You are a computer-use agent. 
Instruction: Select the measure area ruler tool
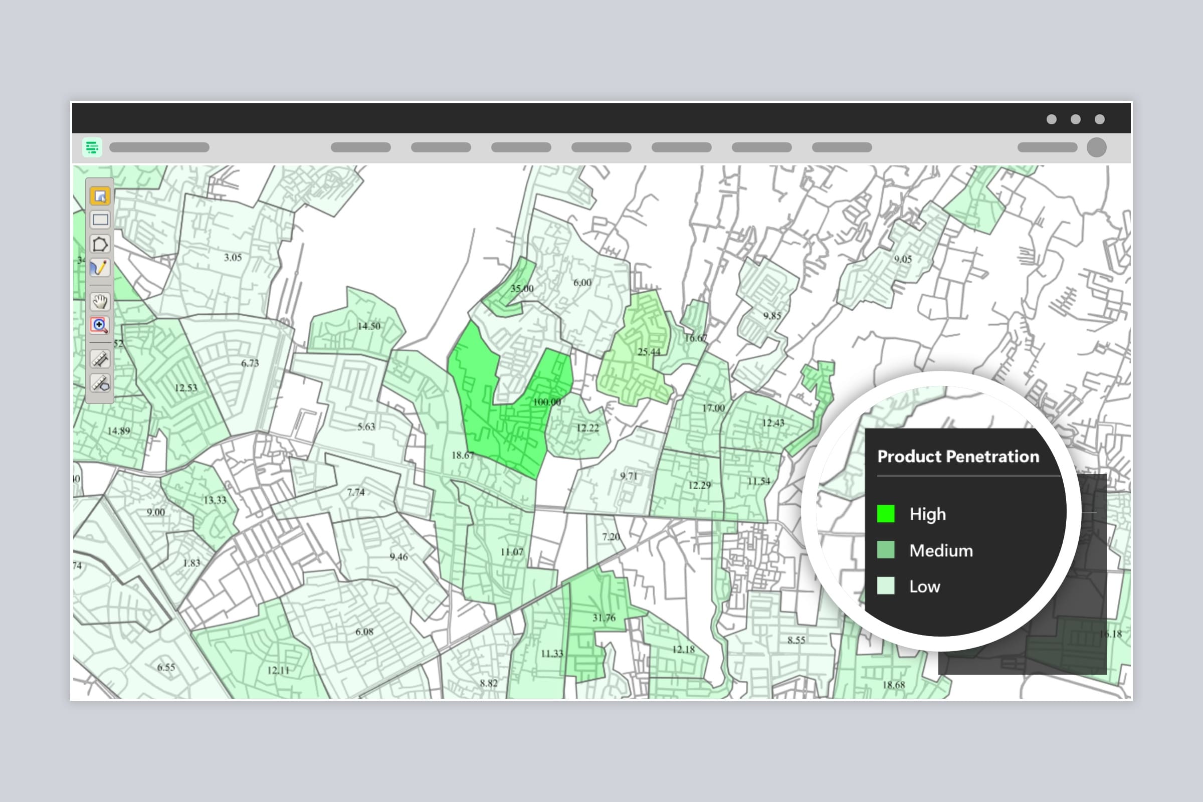click(x=100, y=383)
